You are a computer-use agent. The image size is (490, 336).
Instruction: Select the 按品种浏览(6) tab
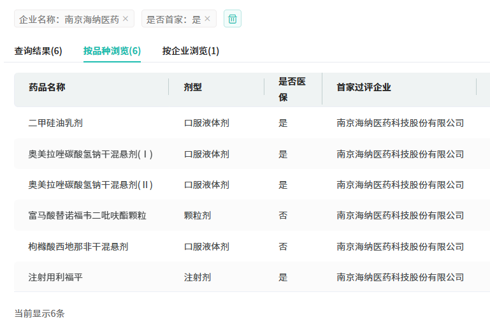pyautogui.click(x=112, y=51)
